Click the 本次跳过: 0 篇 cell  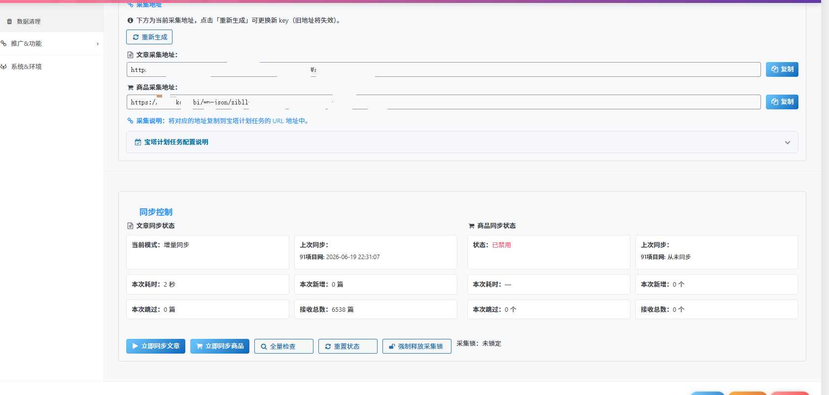pyautogui.click(x=207, y=309)
